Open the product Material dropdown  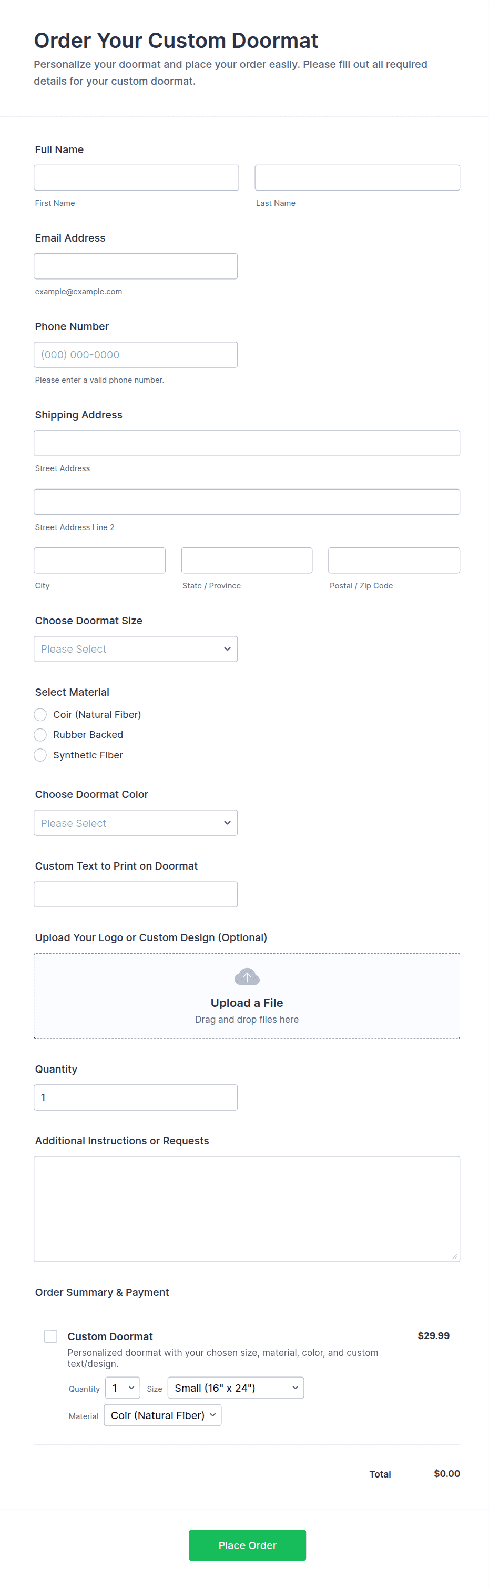tap(162, 1415)
